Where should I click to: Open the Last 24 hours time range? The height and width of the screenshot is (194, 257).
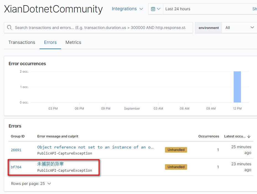(x=178, y=9)
